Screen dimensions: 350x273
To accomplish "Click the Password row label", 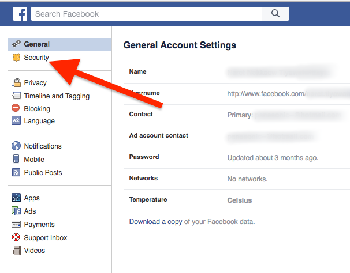I will 144,157.
